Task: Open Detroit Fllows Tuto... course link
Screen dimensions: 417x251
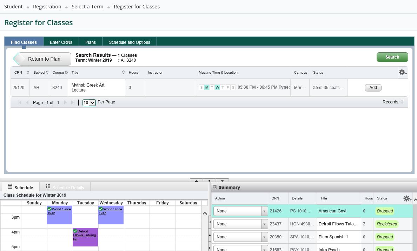Action: coord(338,224)
